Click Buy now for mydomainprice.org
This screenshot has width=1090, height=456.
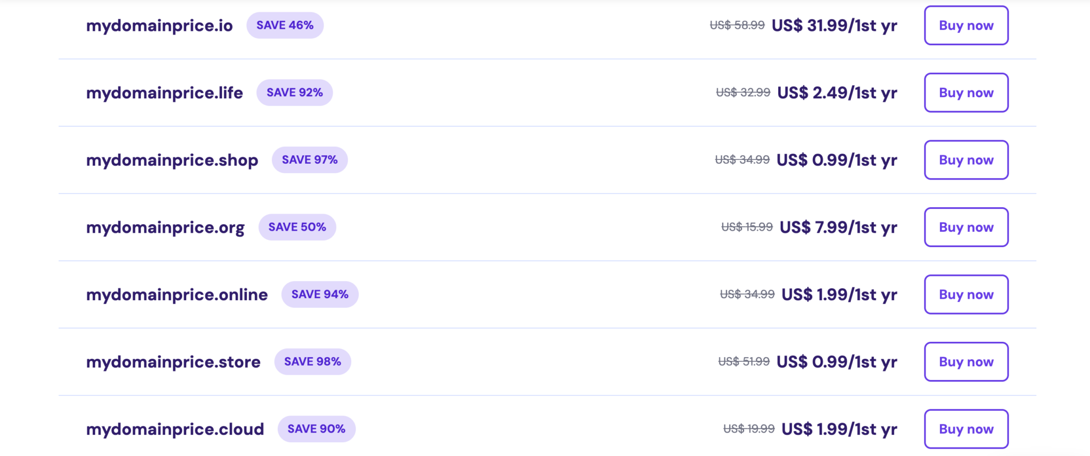[966, 227]
